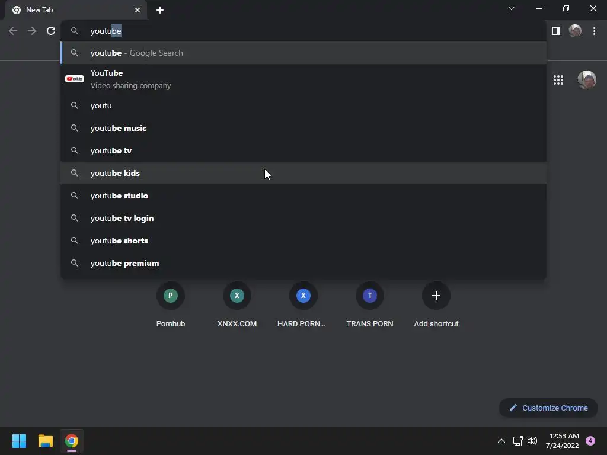Select the YouTube video sharing company suggestion
The width and height of the screenshot is (607, 455).
click(303, 79)
